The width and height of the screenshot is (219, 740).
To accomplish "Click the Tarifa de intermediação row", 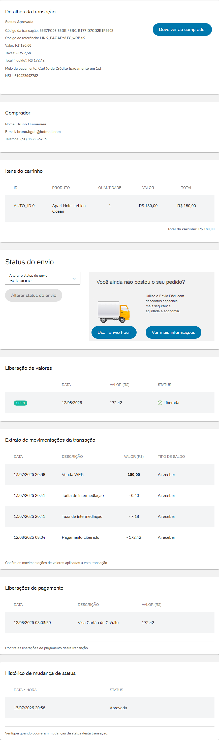I will click(110, 496).
